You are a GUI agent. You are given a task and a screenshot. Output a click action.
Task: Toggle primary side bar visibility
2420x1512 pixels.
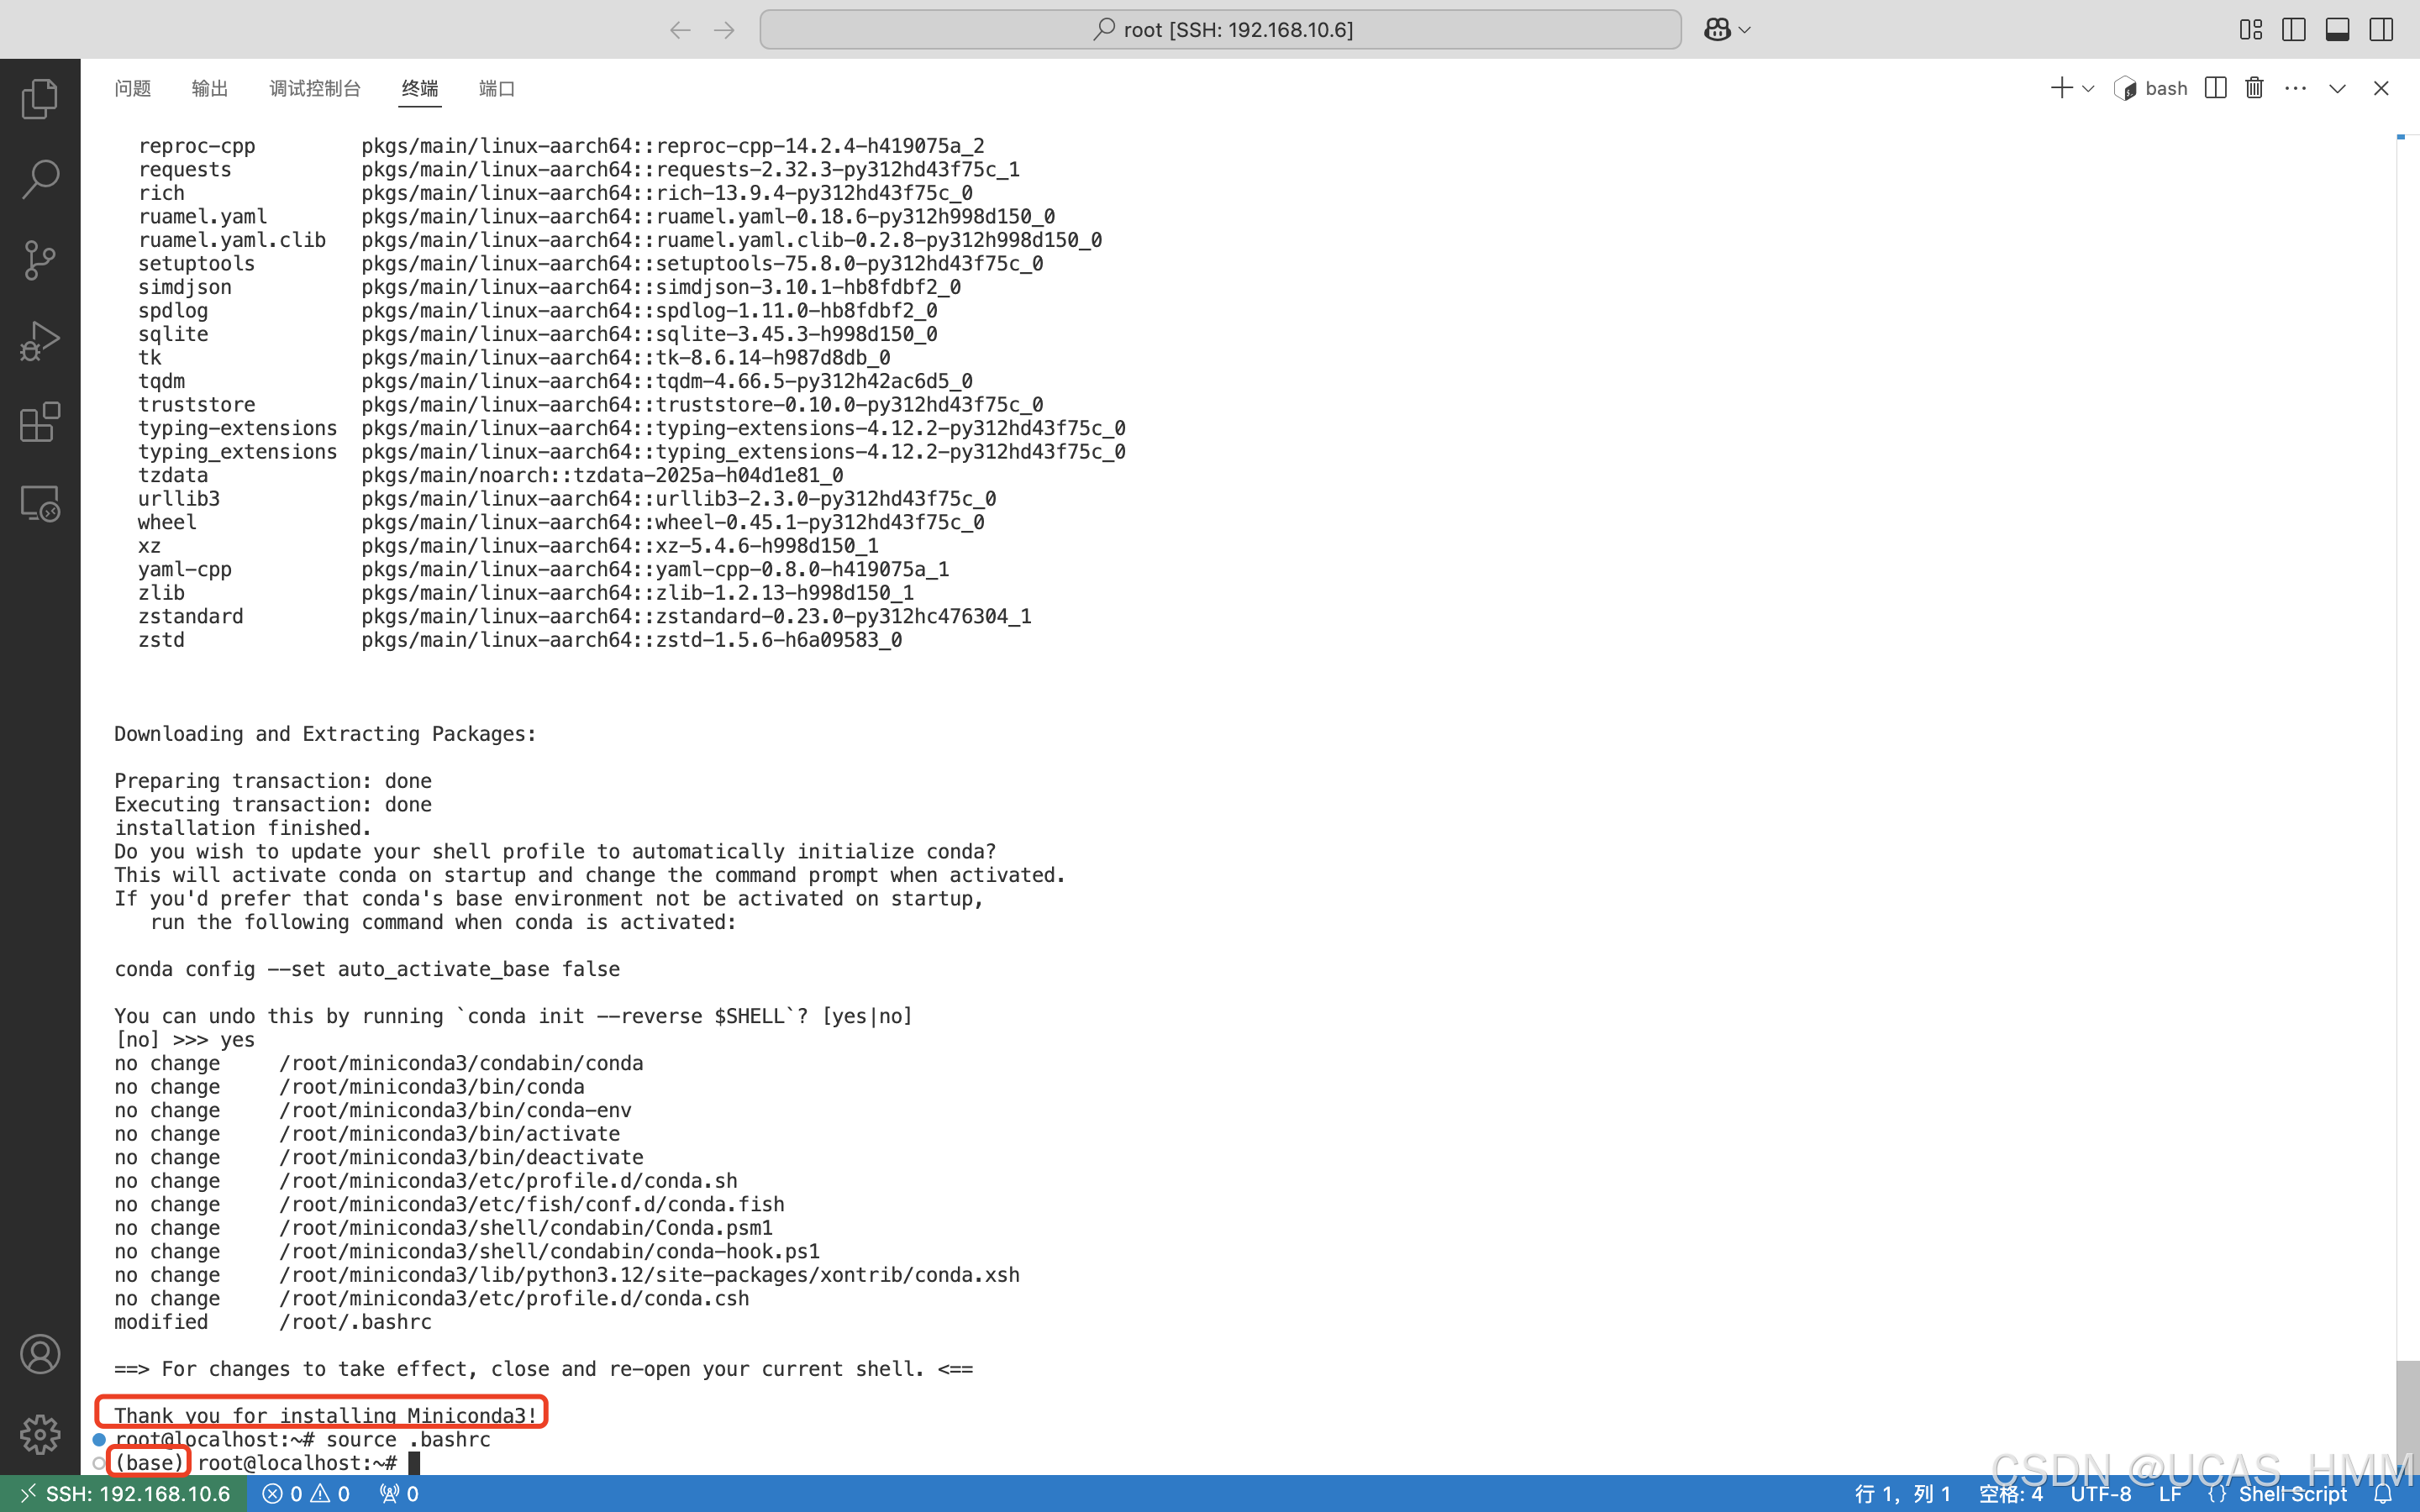pos(2294,30)
